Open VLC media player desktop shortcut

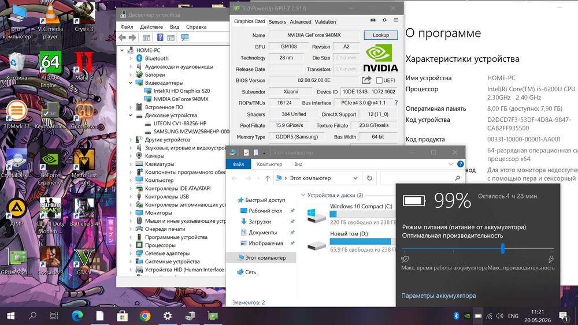pyautogui.click(x=50, y=22)
